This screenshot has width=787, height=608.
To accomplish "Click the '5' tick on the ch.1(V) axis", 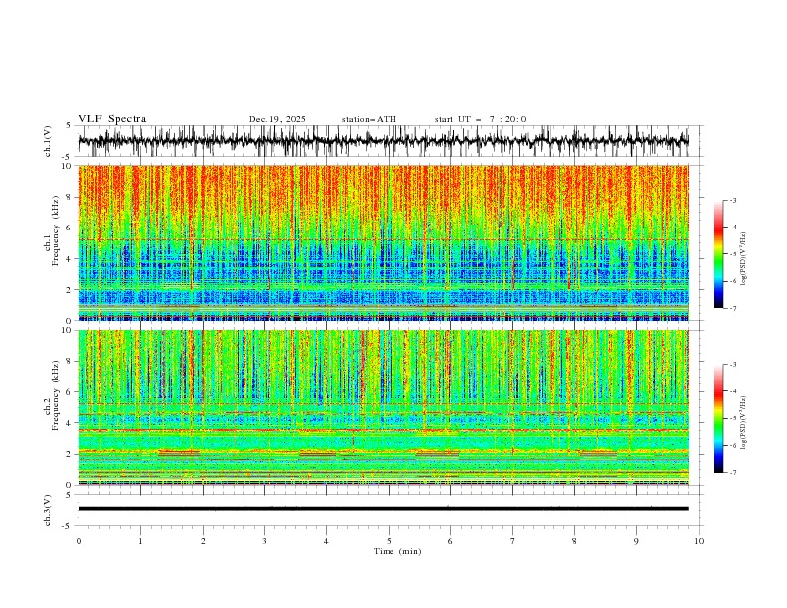I will coord(68,126).
